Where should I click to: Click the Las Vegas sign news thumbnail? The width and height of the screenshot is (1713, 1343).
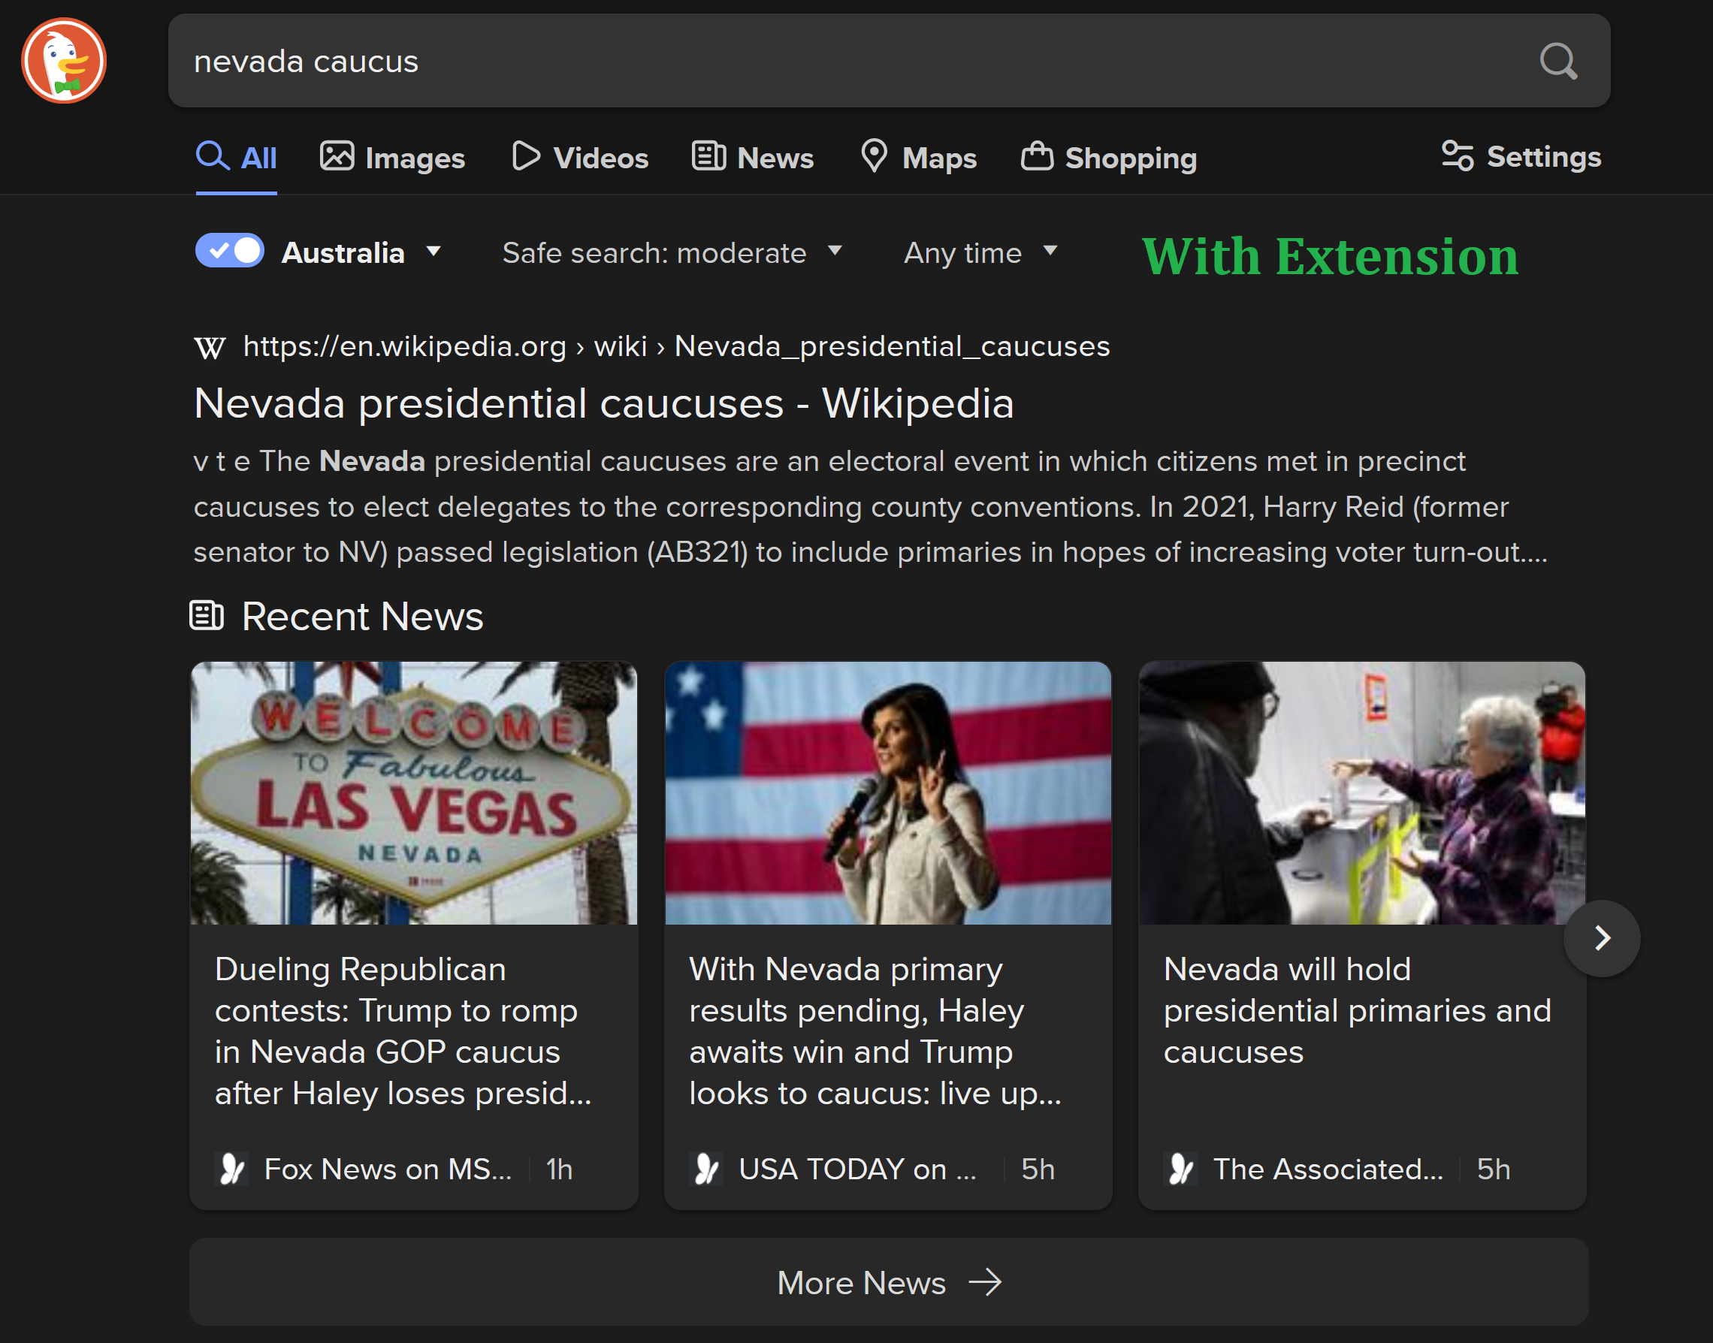coord(414,792)
